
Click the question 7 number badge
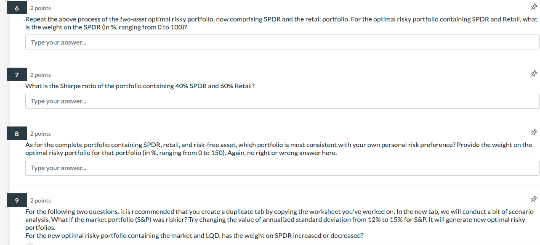coord(16,74)
